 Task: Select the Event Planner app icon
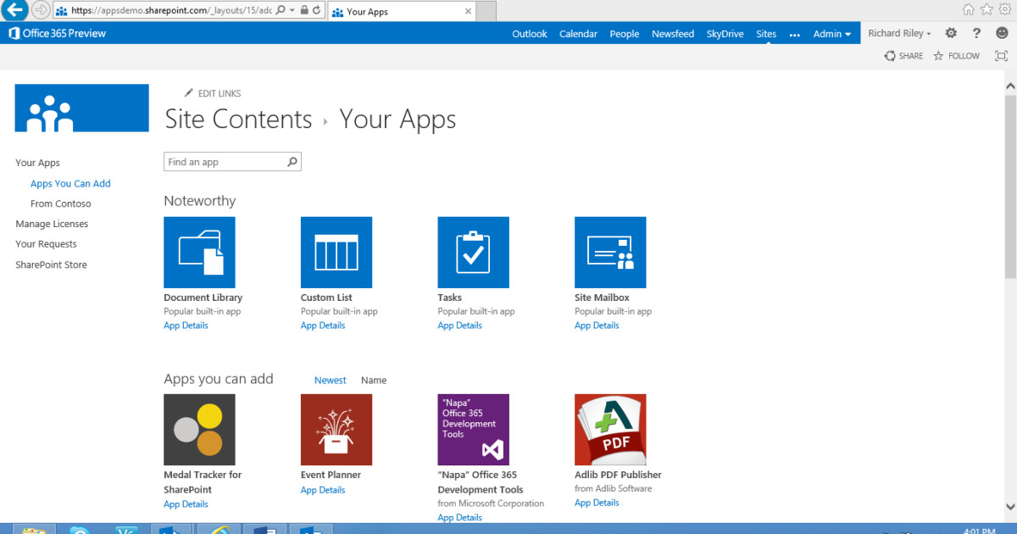pyautogui.click(x=336, y=429)
